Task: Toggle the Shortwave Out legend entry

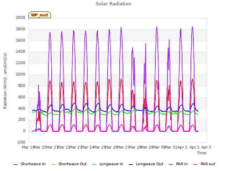Action: 69,164
